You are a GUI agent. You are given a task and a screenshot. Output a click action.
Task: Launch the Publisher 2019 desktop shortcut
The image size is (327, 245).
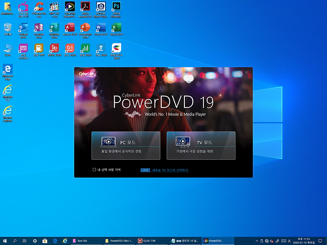point(54,30)
